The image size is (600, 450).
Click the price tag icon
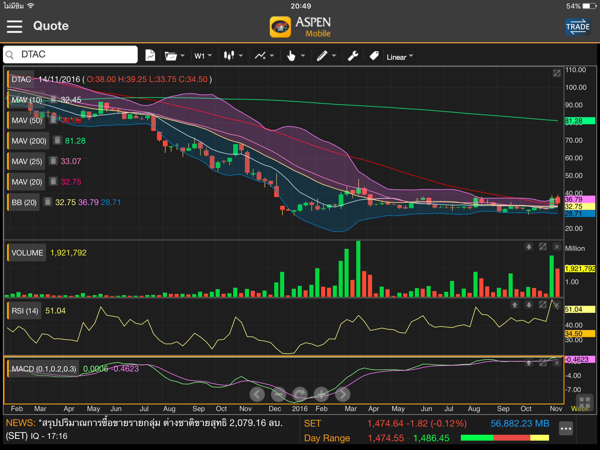tap(374, 55)
